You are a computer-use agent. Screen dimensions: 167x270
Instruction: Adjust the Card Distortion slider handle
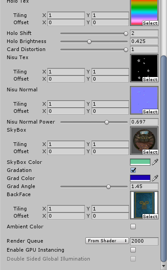click(126, 50)
